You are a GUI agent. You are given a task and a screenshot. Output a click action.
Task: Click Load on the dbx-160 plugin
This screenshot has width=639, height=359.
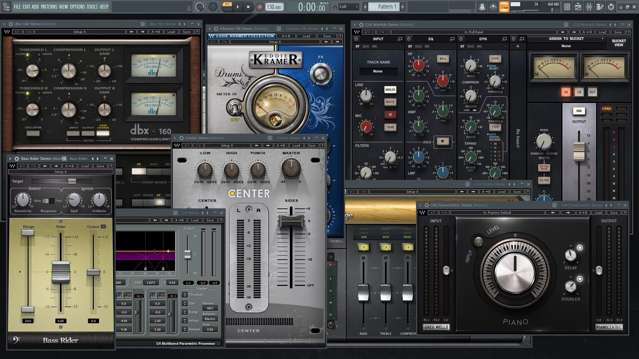click(171, 32)
